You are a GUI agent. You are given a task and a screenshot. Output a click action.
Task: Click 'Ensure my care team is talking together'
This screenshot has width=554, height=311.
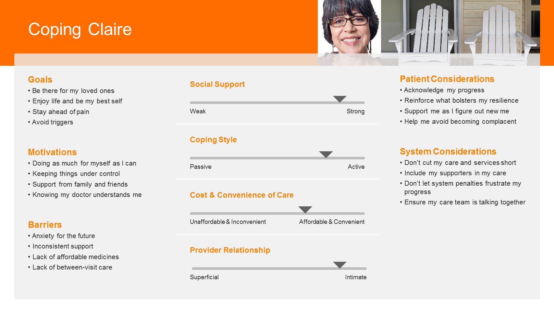point(463,202)
